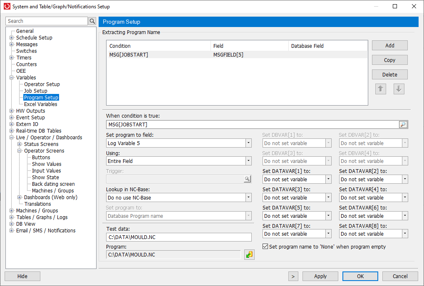The image size is (424, 286).
Task: Click the Add button
Action: tap(389, 45)
